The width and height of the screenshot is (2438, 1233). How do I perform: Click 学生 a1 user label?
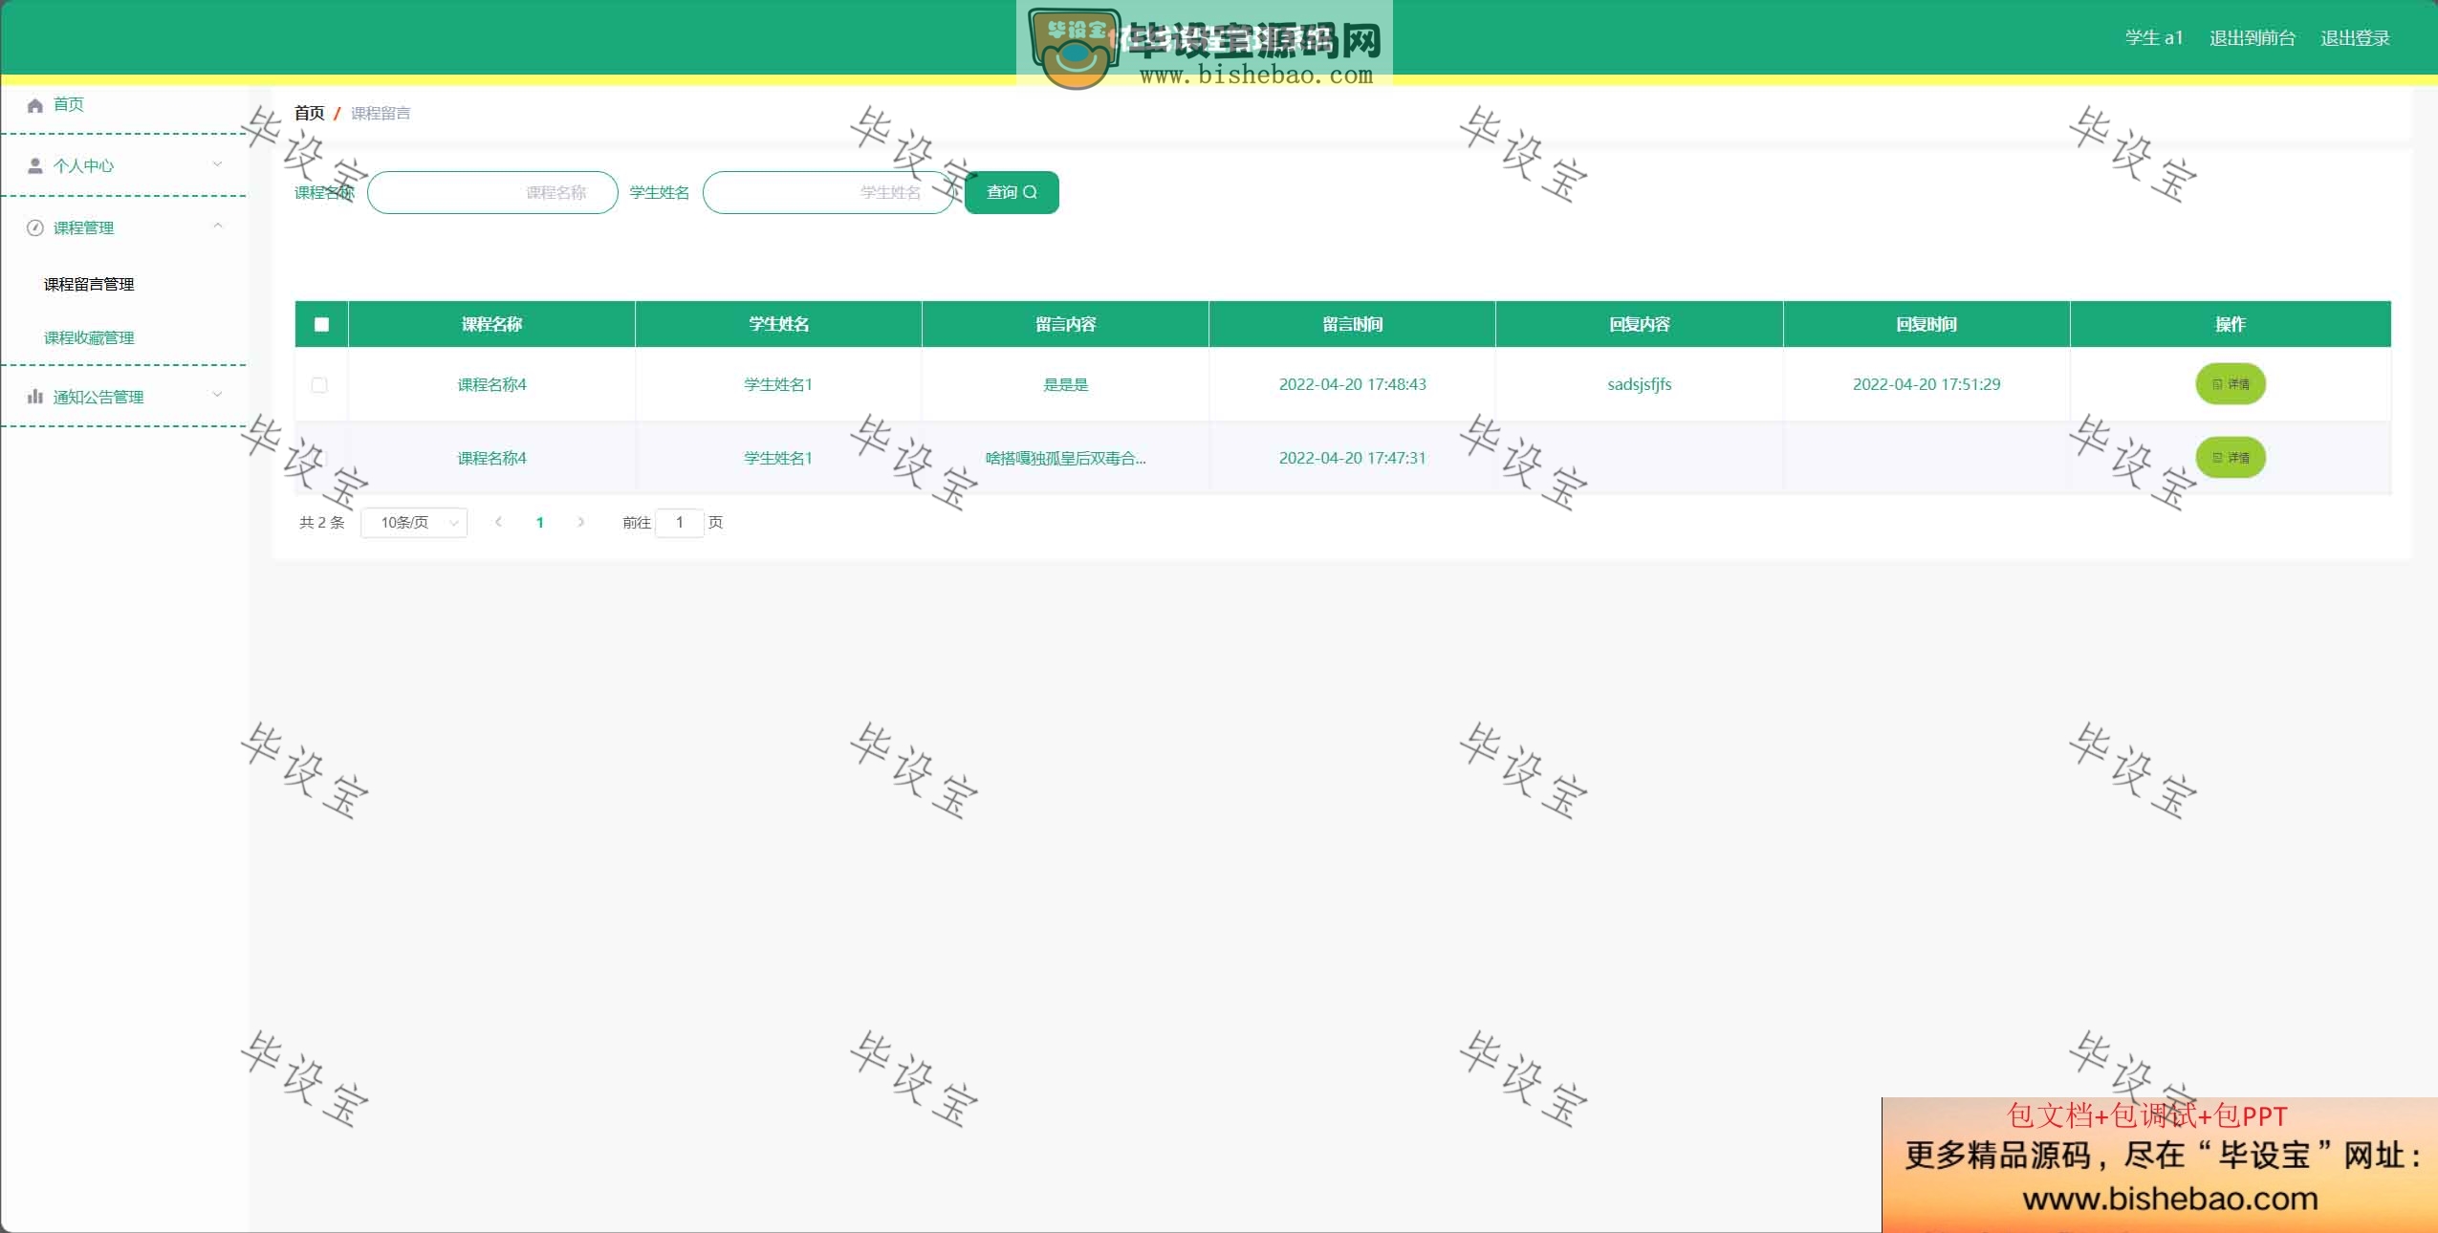(2154, 38)
